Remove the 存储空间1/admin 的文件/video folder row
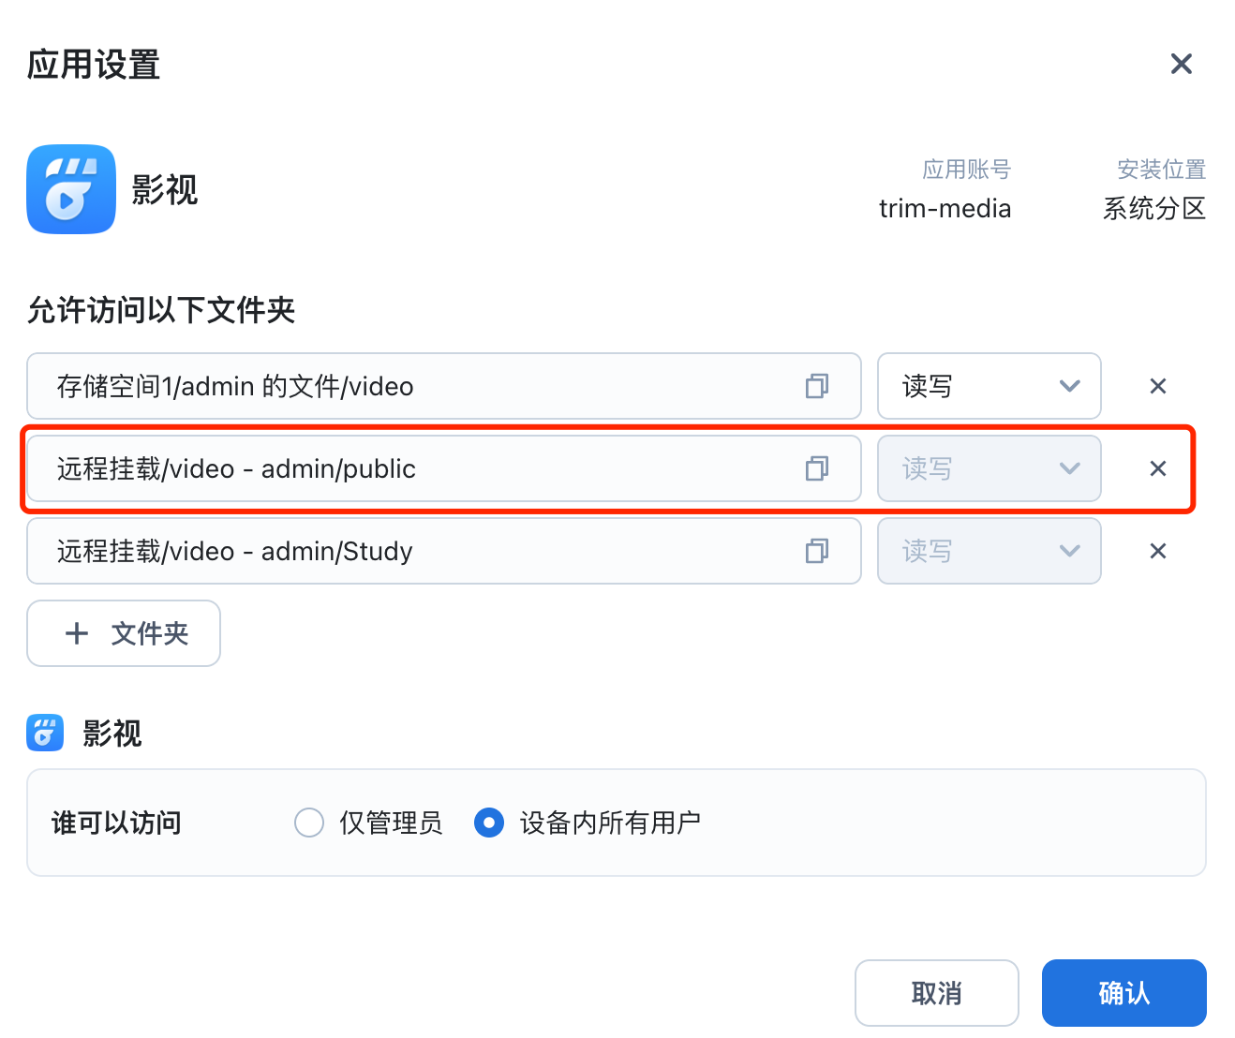The image size is (1235, 1038). coord(1158,386)
